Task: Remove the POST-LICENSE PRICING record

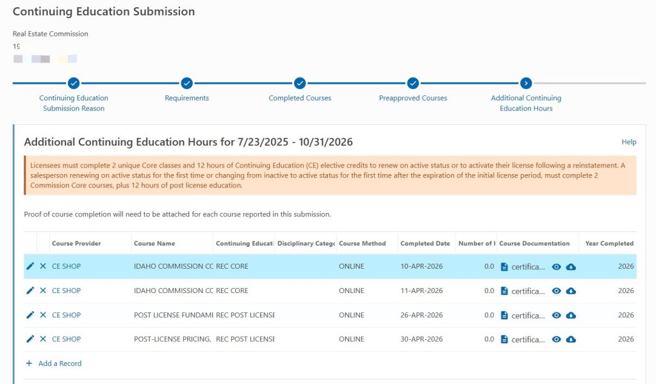Action: (x=43, y=339)
